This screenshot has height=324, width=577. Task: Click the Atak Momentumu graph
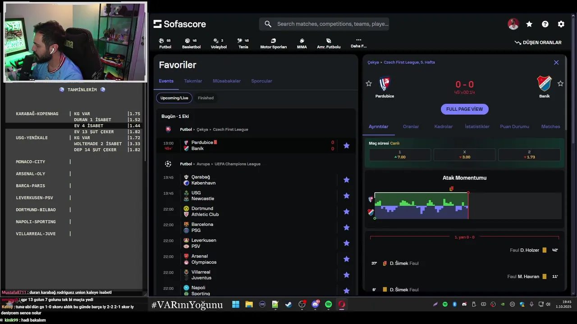coord(467,206)
